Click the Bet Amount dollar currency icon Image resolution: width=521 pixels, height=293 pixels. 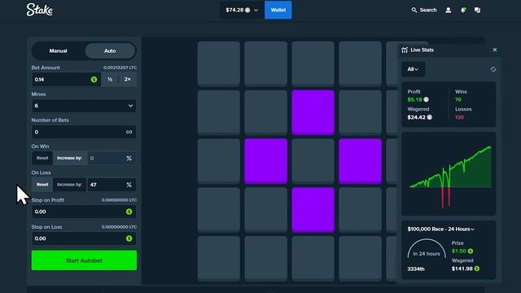click(x=94, y=80)
